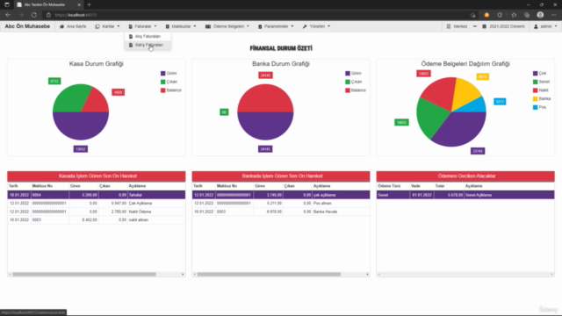
Task: Go to Ana Sayfa home link
Action: [73, 26]
